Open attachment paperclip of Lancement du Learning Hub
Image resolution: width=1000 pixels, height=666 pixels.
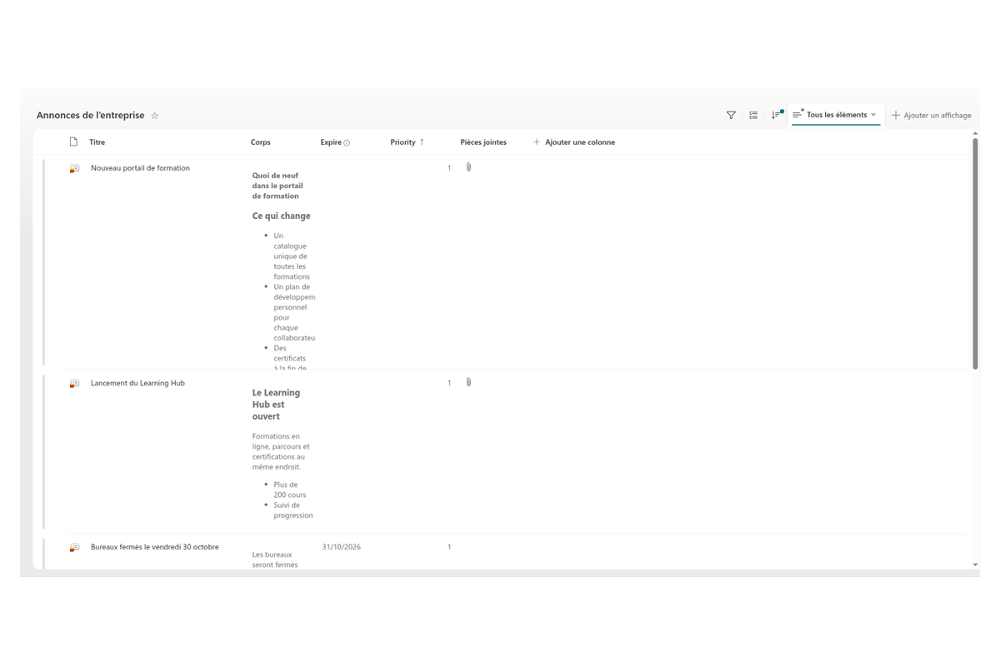point(468,382)
